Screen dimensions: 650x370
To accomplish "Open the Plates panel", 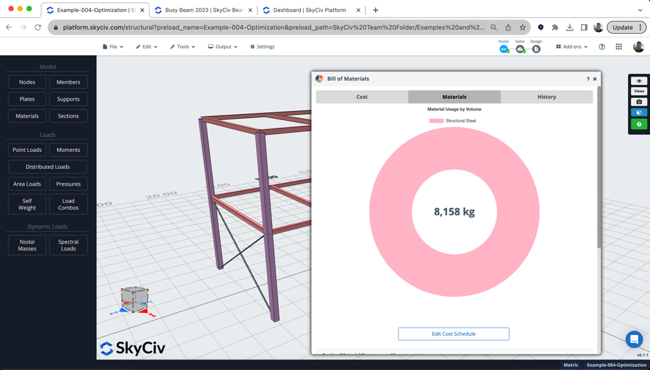I will (x=27, y=99).
